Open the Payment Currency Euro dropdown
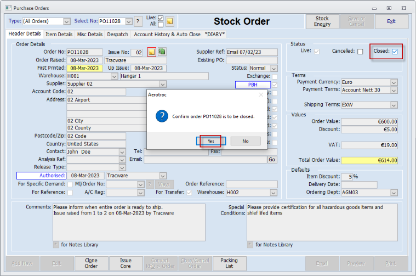 [x=394, y=82]
